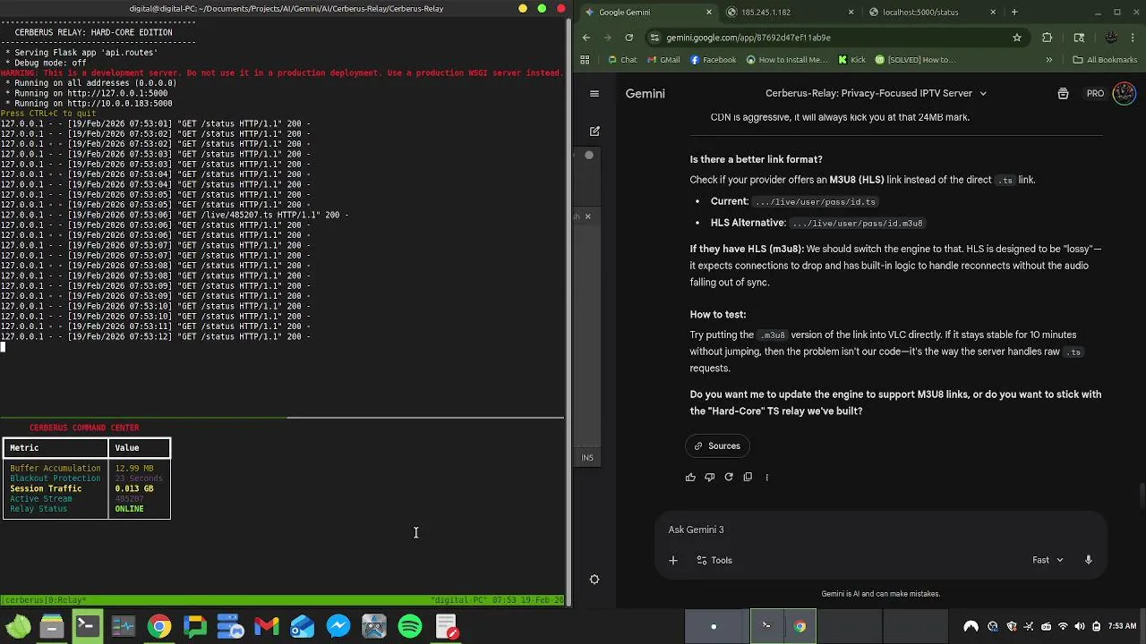Open the Outlook app in taskbar
Screen dimensions: 1146x644
coord(303,627)
